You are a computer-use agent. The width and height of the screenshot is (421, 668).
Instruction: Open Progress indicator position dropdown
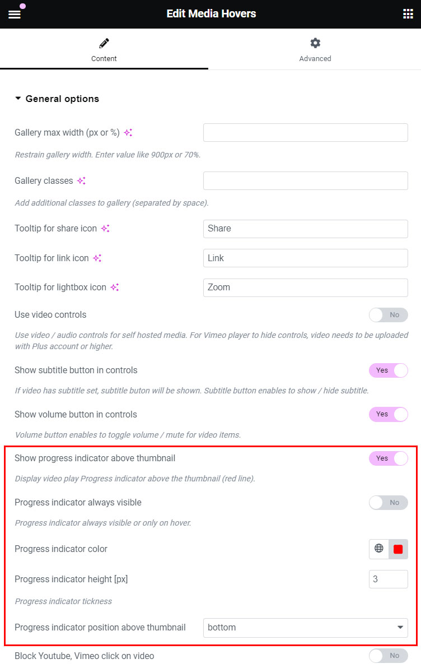tap(305, 628)
